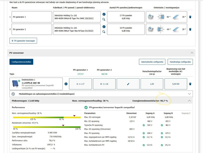This screenshot has height=153, width=203.
Task: Click the Verschuivingsfactor cos φ value 1,00
Action: coord(152,84)
